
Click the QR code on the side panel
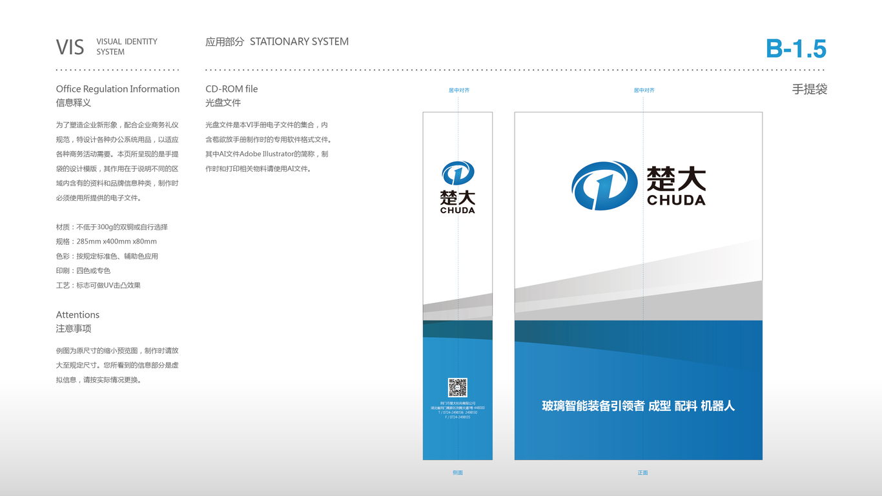(458, 387)
